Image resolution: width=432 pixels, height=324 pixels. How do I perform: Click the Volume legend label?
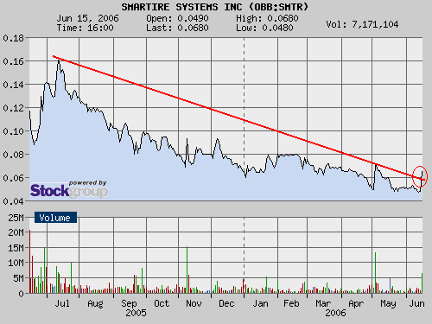(55, 218)
